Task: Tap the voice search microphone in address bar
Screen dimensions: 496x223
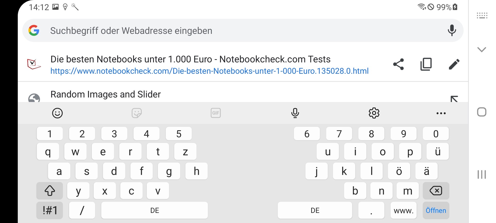Action: click(452, 30)
